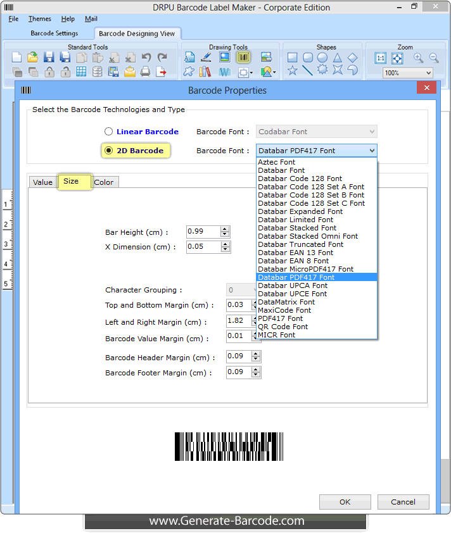Switch to the Color tab
The image size is (451, 533).
[104, 182]
